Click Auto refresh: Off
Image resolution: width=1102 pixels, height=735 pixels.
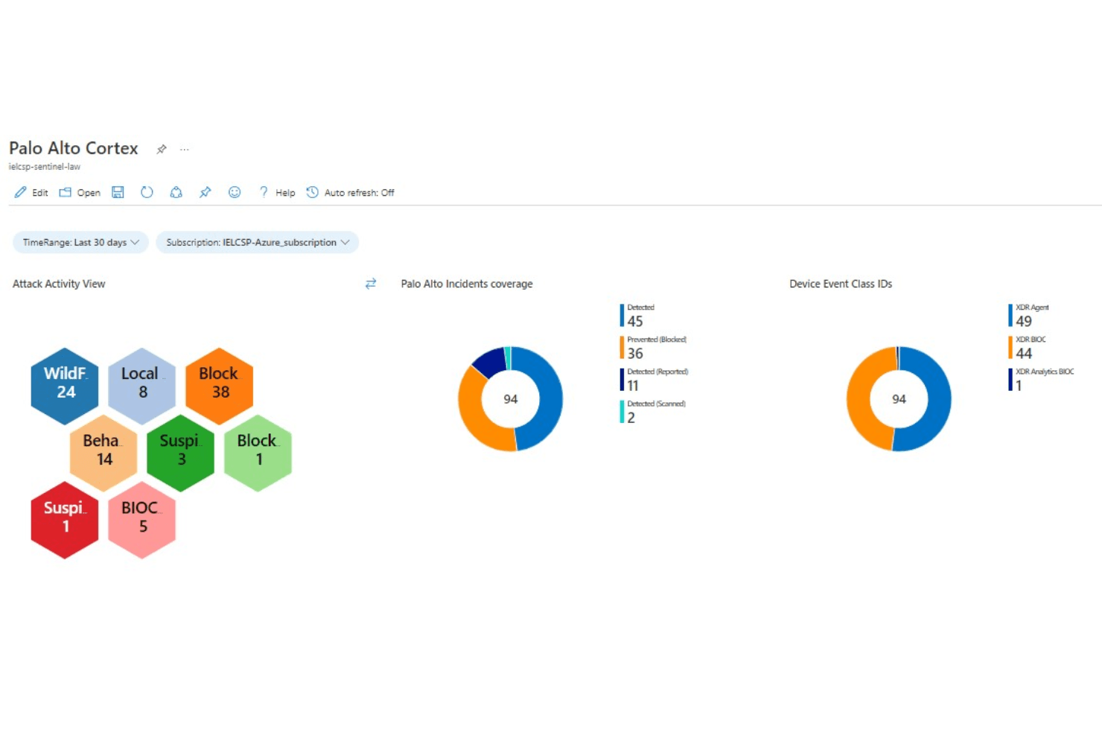coord(350,192)
